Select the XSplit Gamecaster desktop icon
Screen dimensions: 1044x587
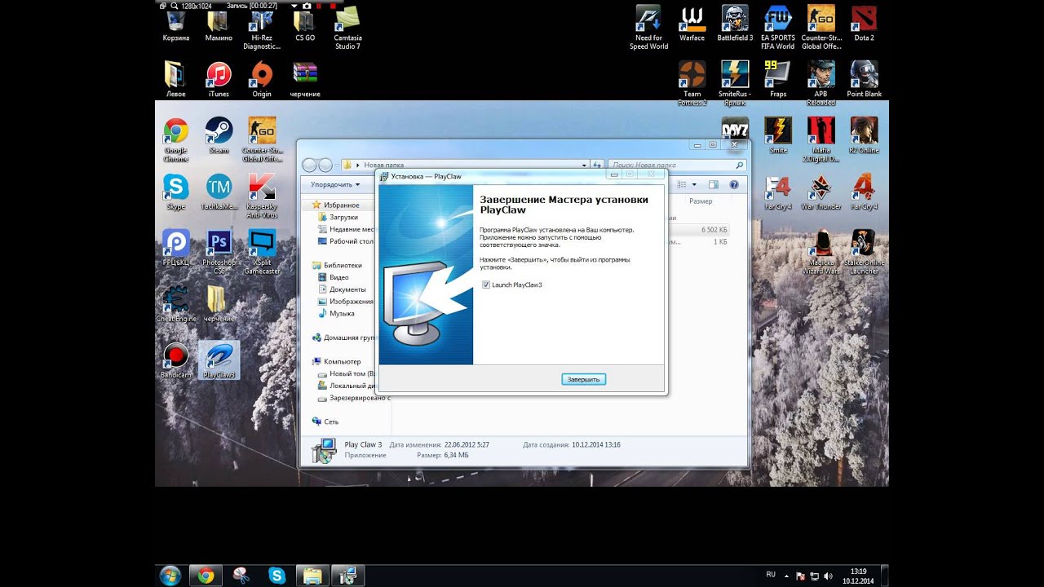(x=262, y=251)
